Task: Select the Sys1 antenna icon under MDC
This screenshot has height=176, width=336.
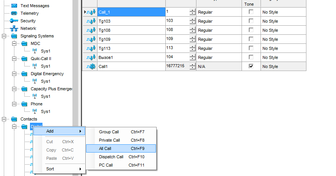Action: pyautogui.click(x=35, y=51)
